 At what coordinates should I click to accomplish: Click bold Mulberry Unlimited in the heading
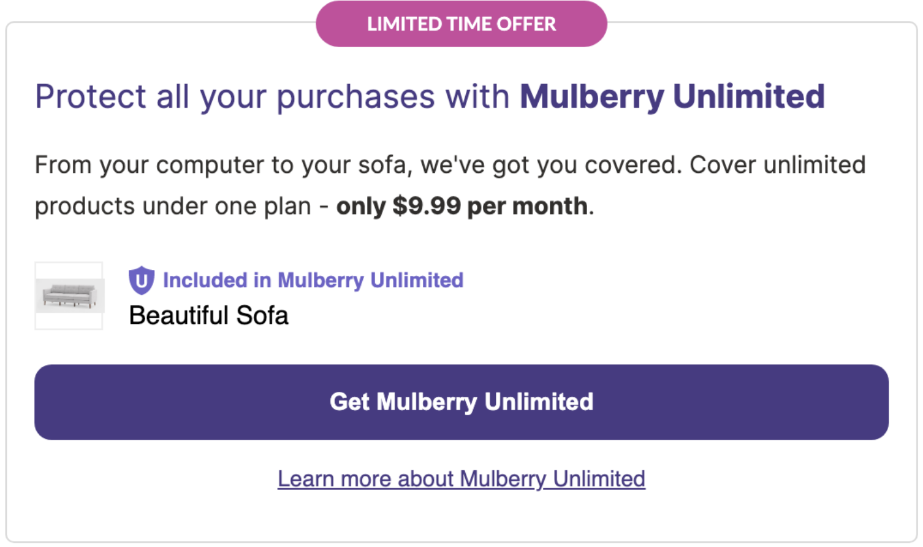672,97
